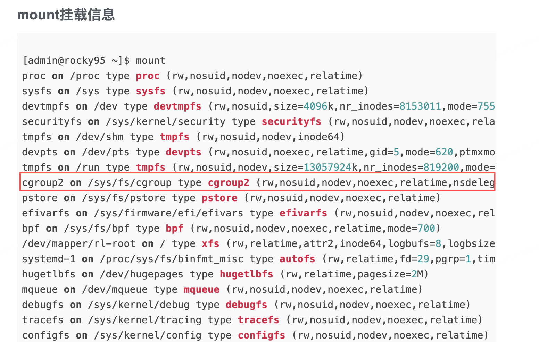Click the red "pstore" type keyword
The image size is (539, 342).
[x=219, y=198]
